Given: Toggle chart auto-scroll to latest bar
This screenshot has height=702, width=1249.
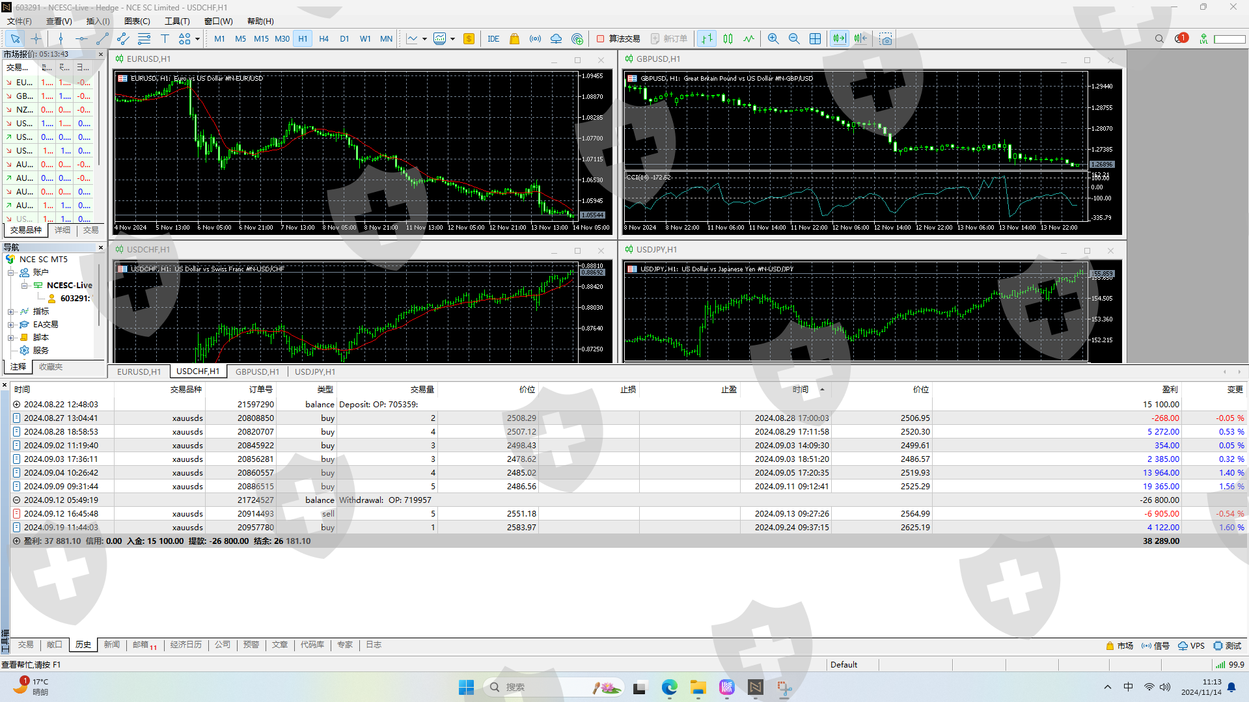Looking at the screenshot, I should tap(840, 39).
